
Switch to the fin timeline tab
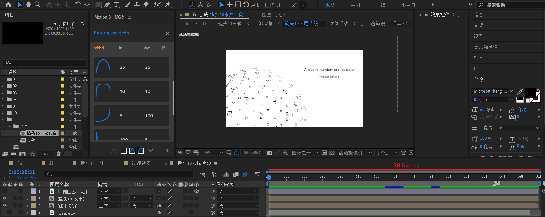click(x=19, y=163)
